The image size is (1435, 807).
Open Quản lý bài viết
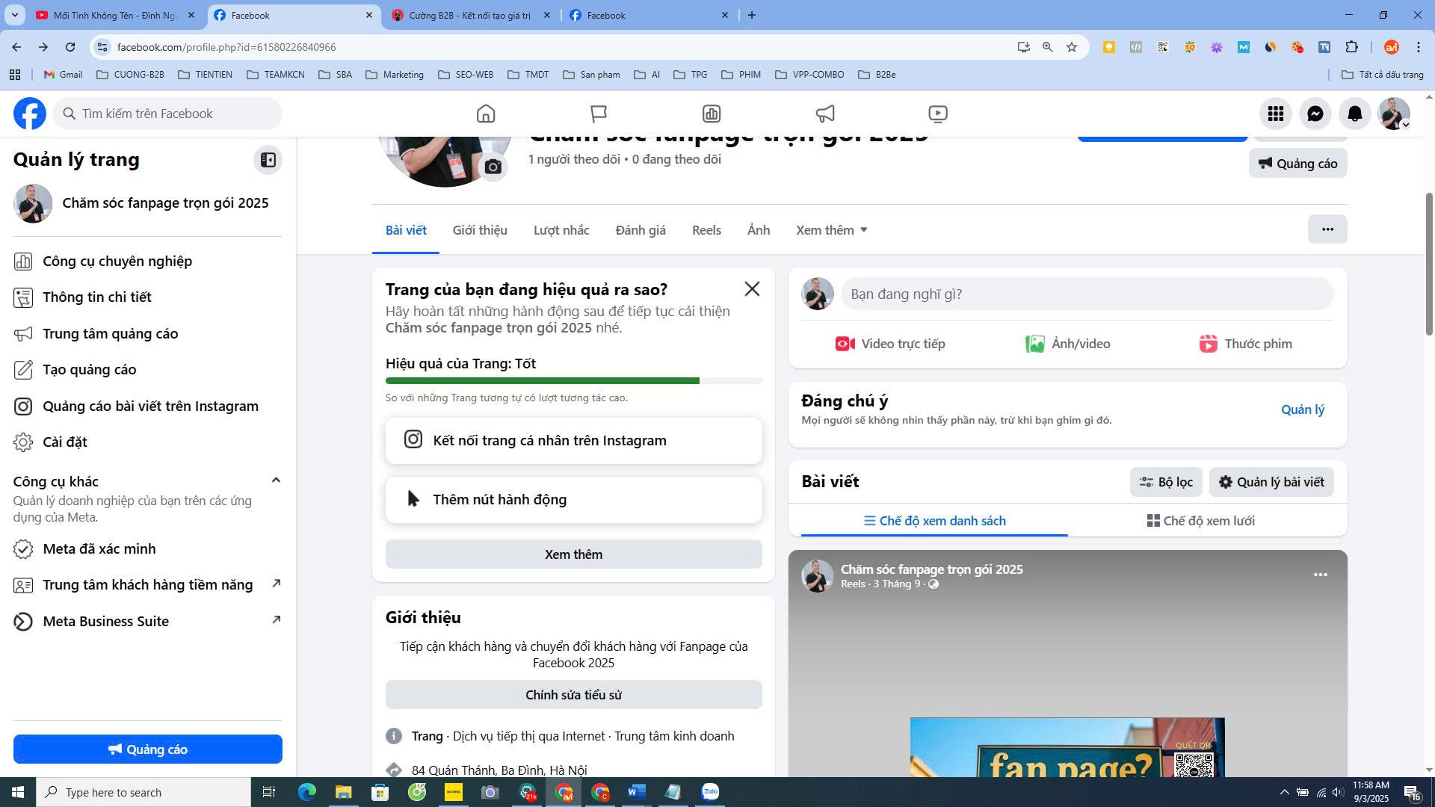point(1271,482)
